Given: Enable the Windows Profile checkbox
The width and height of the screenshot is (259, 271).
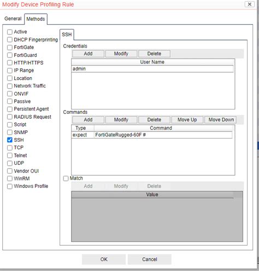Looking at the screenshot, I should 10,186.
